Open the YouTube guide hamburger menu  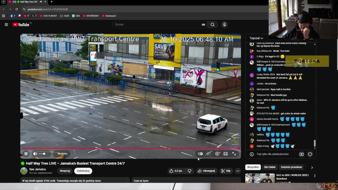point(6,25)
